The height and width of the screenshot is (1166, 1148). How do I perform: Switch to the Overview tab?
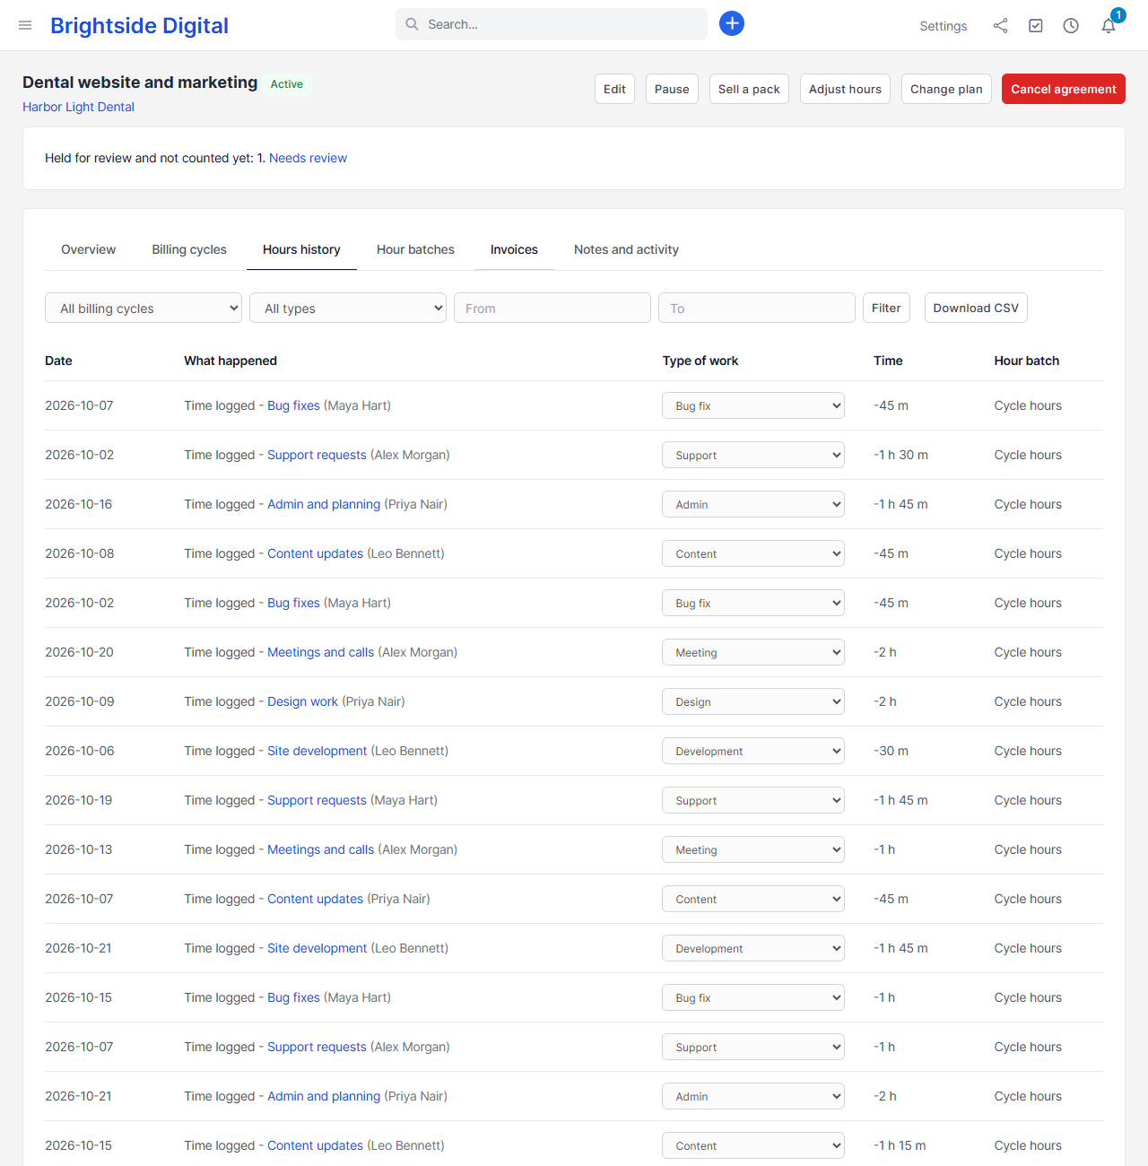tap(88, 249)
